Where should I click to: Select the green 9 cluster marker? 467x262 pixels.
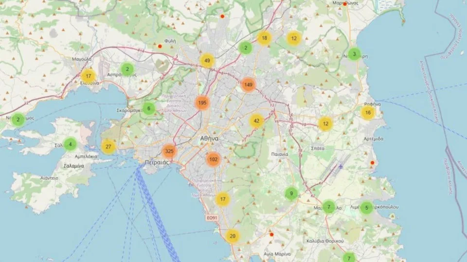291,194
